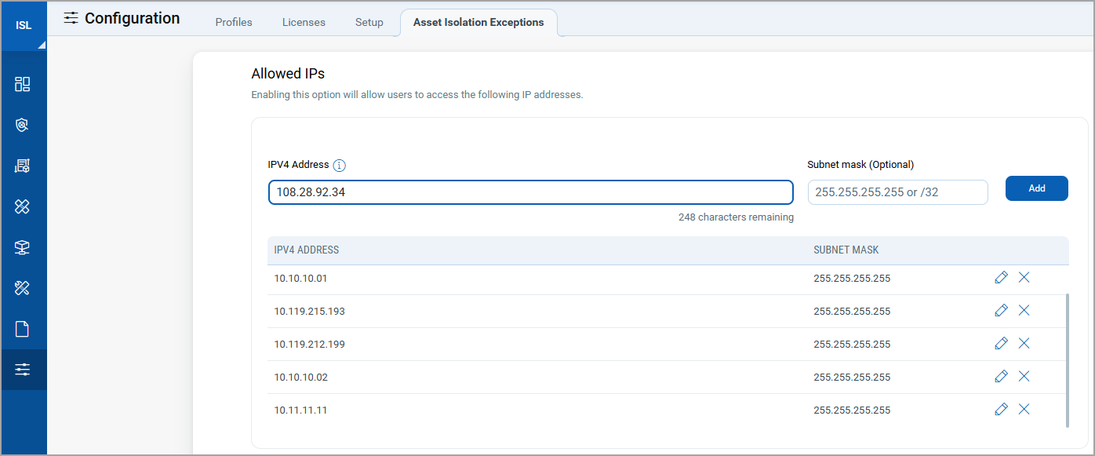Focus the IPV4 Address input field
1095x456 pixels.
531,192
